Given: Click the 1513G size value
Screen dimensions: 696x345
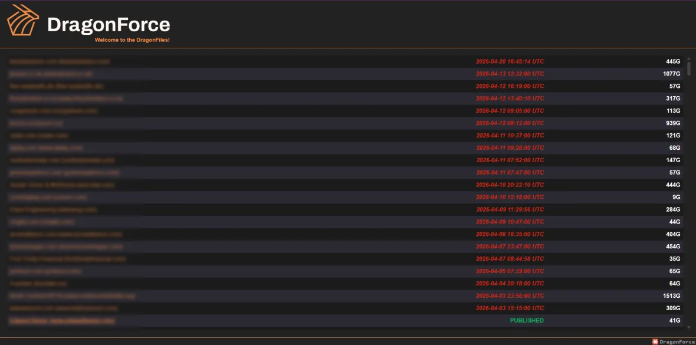Looking at the screenshot, I should [x=672, y=295].
